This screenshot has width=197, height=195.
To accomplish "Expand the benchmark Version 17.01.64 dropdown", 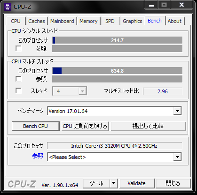I will pyautogui.click(x=177, y=111).
